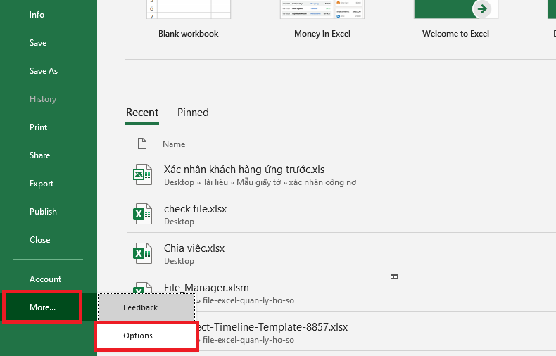556x356 pixels.
Task: Open the File_Manager.xlsm recent file
Action: coord(206,288)
